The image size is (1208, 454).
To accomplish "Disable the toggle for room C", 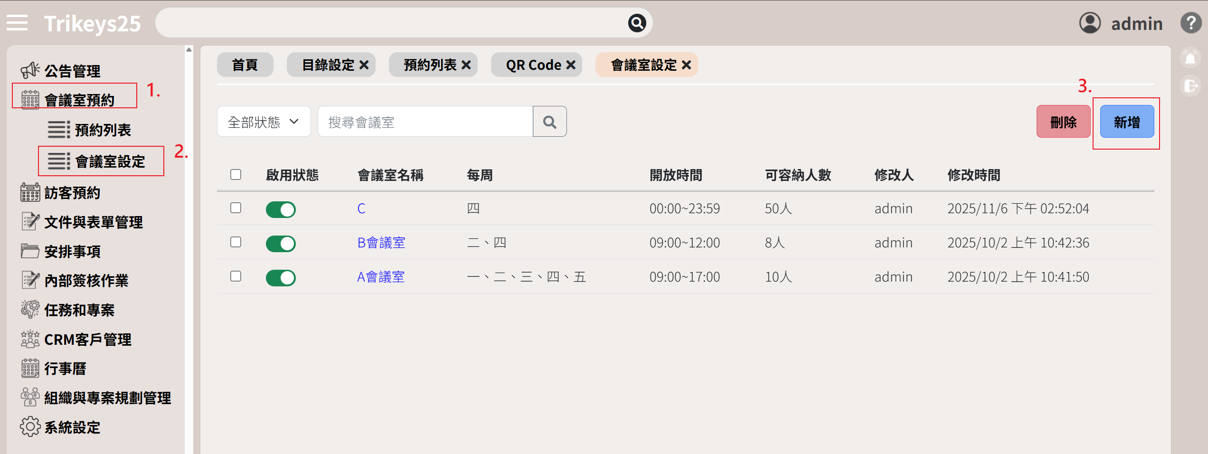I will pyautogui.click(x=281, y=209).
